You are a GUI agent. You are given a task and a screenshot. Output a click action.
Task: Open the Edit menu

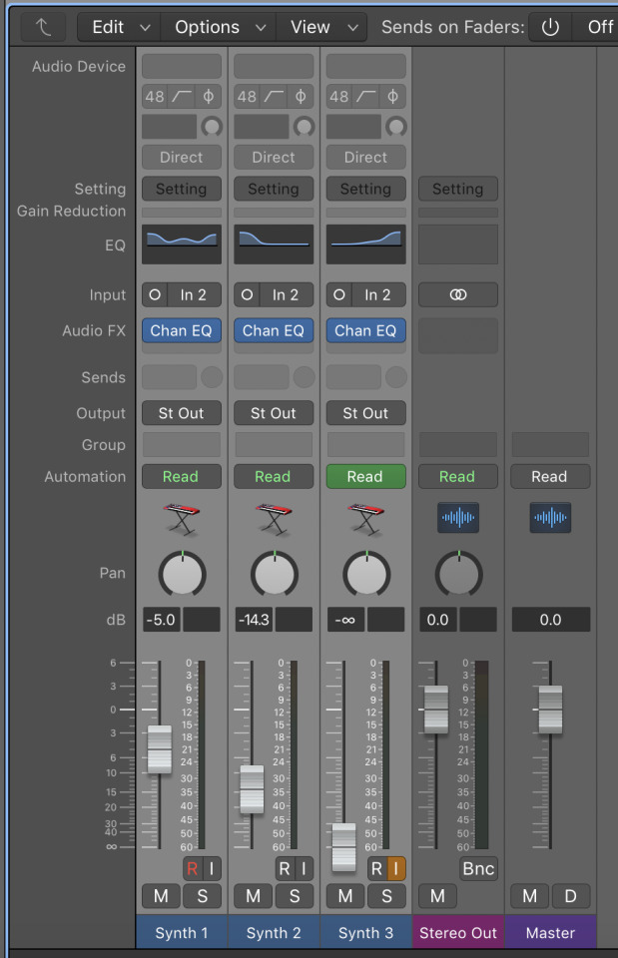119,27
